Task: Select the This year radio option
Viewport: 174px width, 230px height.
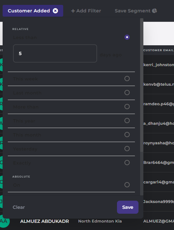Action: pos(127,121)
